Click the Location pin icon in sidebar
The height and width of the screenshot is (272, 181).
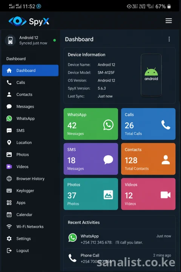click(x=9, y=142)
